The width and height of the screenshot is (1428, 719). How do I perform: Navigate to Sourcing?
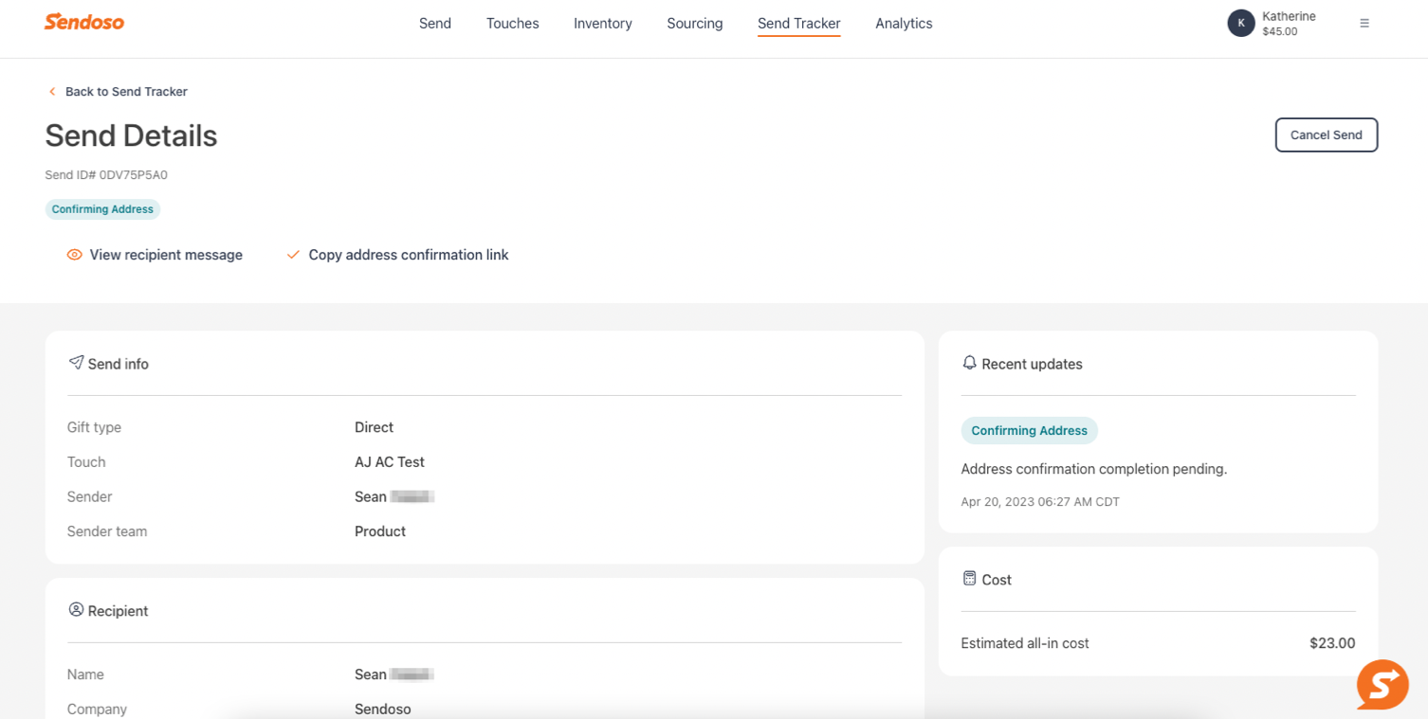pos(694,24)
